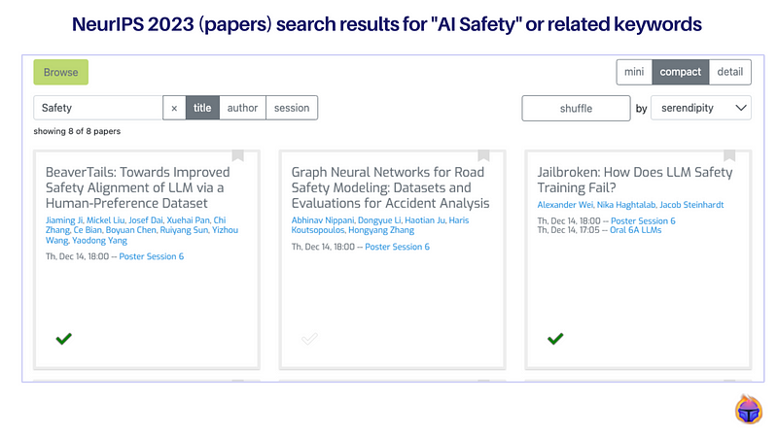Bookmark the Graph Neural Networks paper card
The width and height of the screenshot is (778, 437).
(x=483, y=155)
